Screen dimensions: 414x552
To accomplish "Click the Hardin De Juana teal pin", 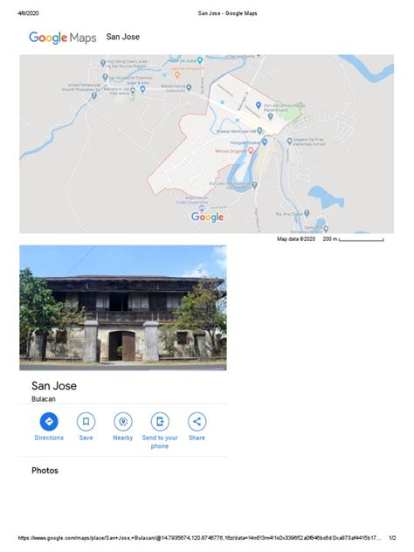I will pos(200,60).
